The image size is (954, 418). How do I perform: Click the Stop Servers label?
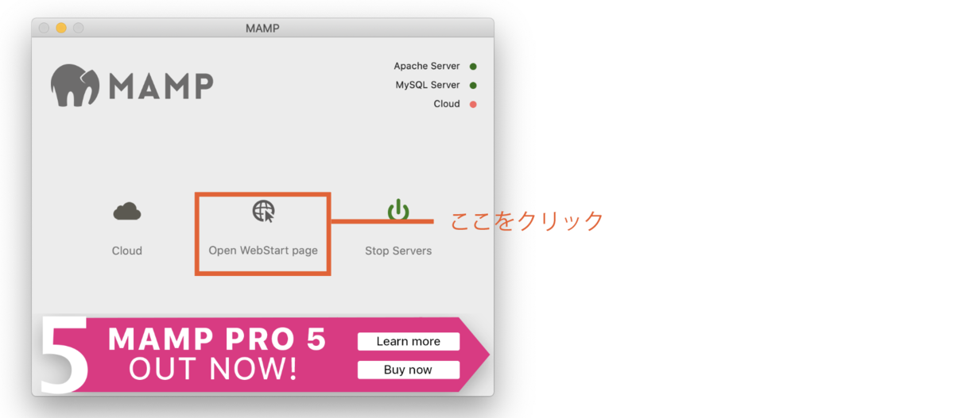[398, 251]
